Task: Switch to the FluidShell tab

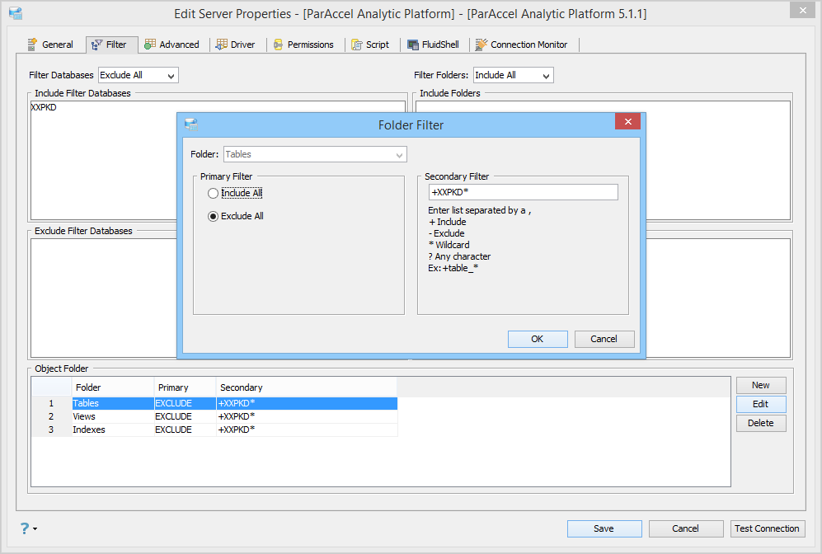Action: pos(434,45)
